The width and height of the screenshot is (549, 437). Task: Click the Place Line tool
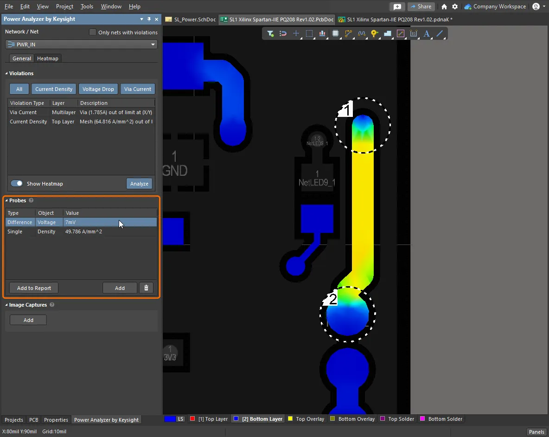coord(440,33)
